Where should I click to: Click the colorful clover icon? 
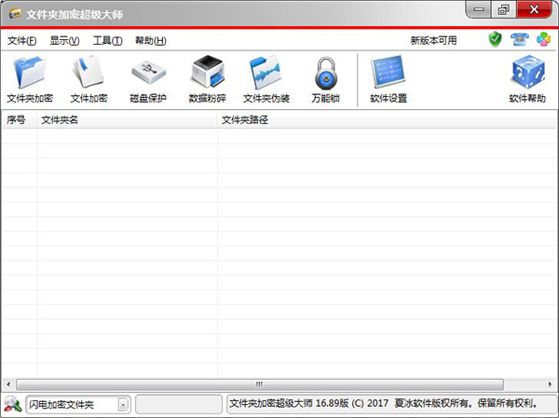tap(544, 39)
